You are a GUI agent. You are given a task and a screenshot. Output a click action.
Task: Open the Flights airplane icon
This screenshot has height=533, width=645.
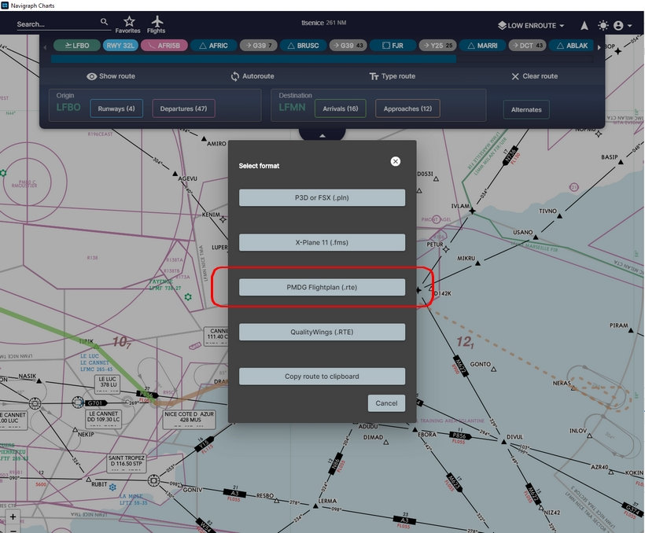point(157,21)
